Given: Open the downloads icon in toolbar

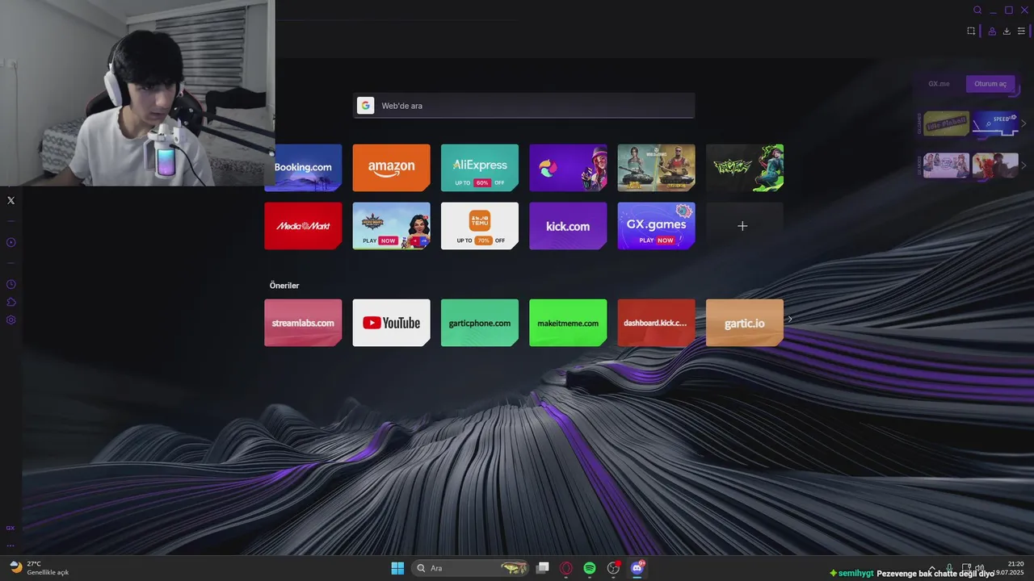Looking at the screenshot, I should (x=1007, y=31).
